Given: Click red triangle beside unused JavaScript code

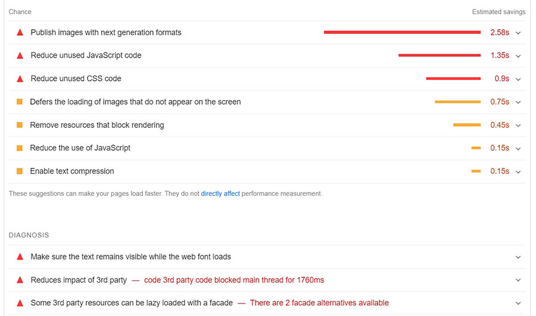Looking at the screenshot, I should pos(20,56).
